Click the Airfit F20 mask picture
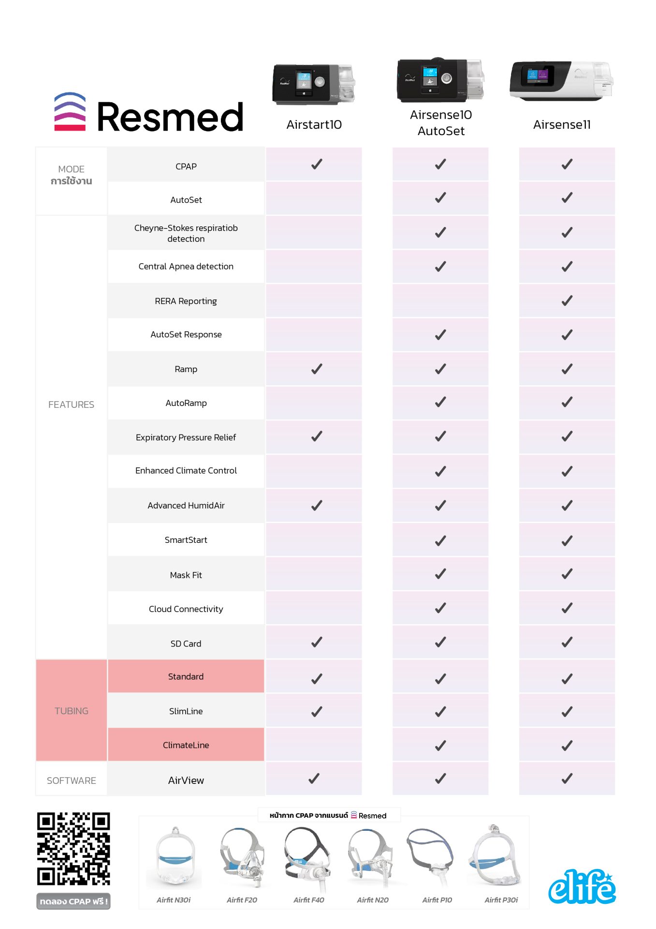The image size is (656, 929). 242,857
